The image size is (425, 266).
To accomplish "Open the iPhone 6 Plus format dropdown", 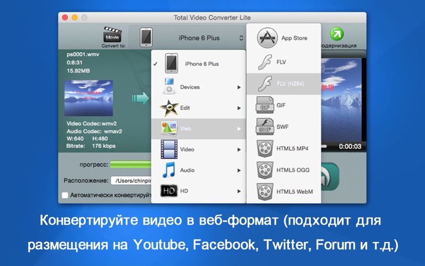I will coord(187,38).
